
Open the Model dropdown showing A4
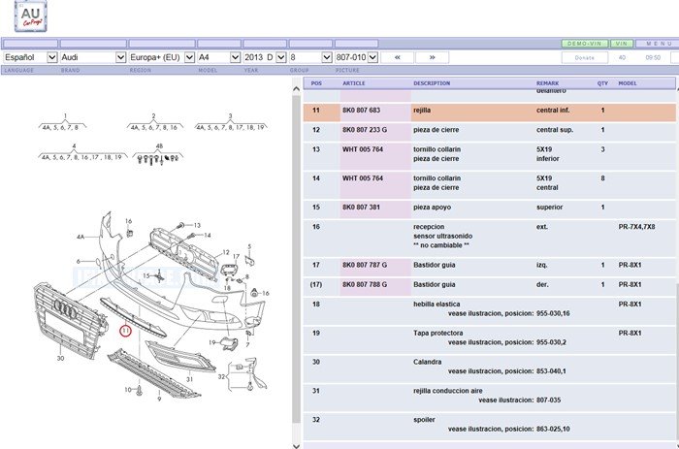(219, 57)
